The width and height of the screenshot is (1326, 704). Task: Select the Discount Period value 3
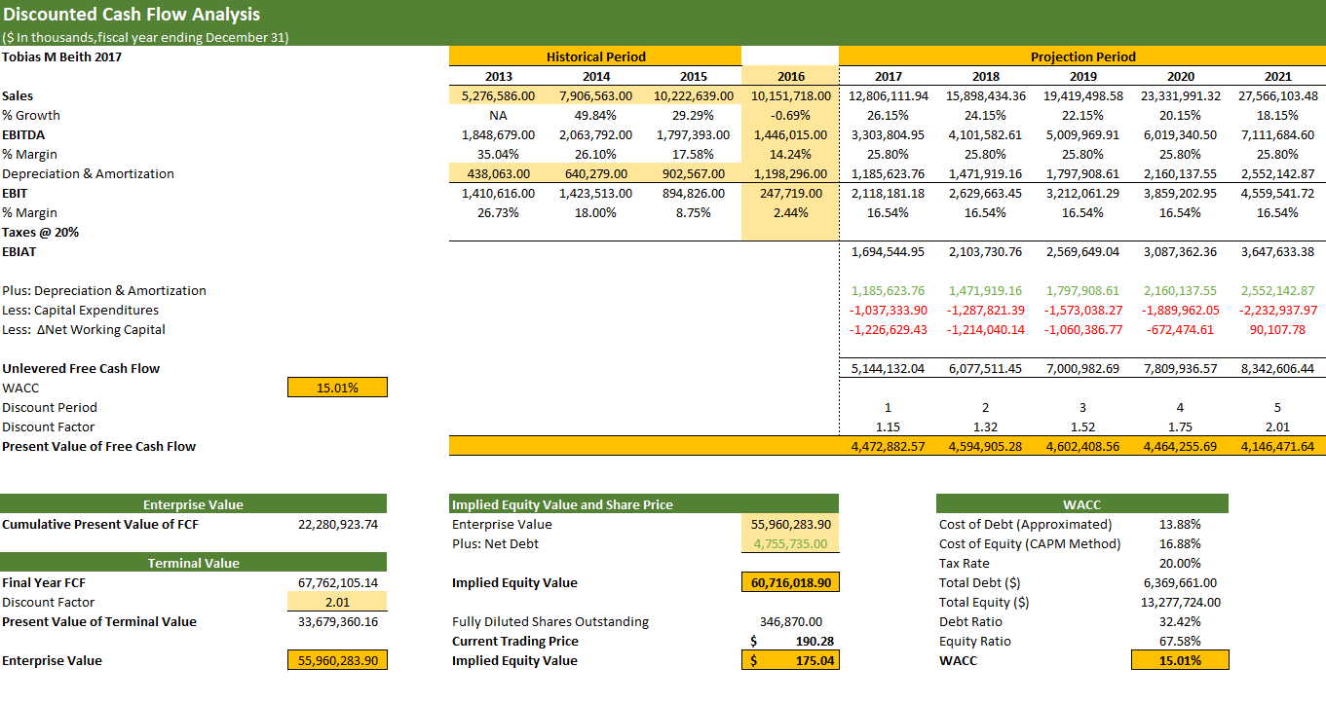(x=1082, y=407)
